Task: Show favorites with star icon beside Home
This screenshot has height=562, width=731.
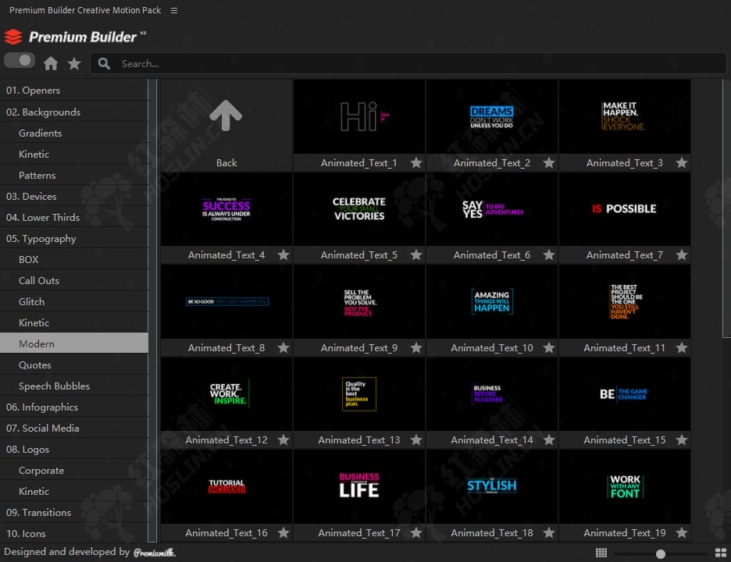Action: tap(74, 63)
